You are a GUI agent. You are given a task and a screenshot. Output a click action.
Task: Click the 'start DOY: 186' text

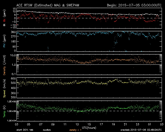click(x=25, y=130)
